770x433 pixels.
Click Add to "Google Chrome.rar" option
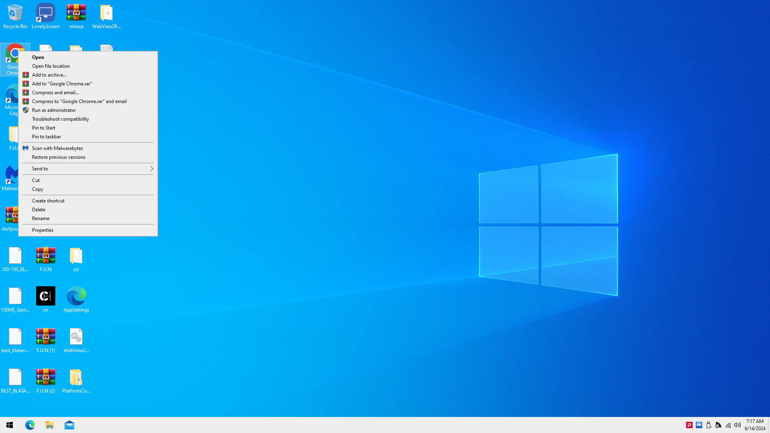(62, 84)
